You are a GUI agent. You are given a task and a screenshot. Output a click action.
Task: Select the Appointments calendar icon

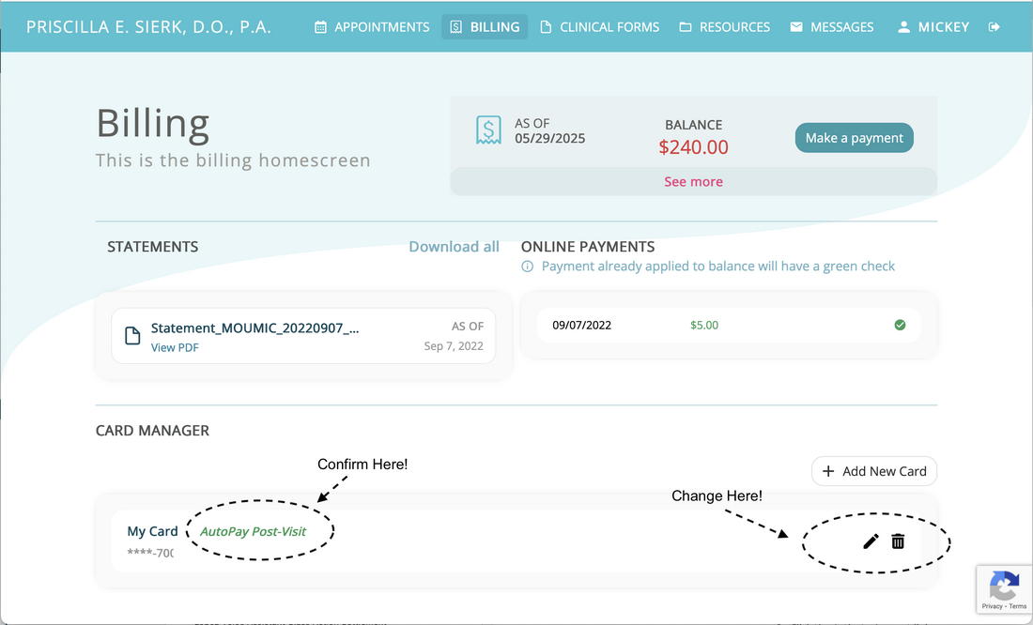(320, 26)
